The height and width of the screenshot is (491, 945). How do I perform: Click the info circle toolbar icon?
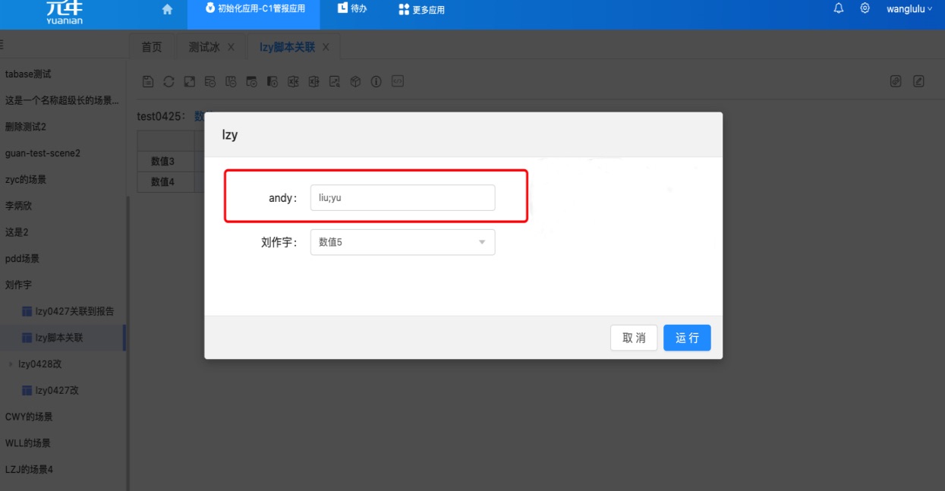[376, 81]
